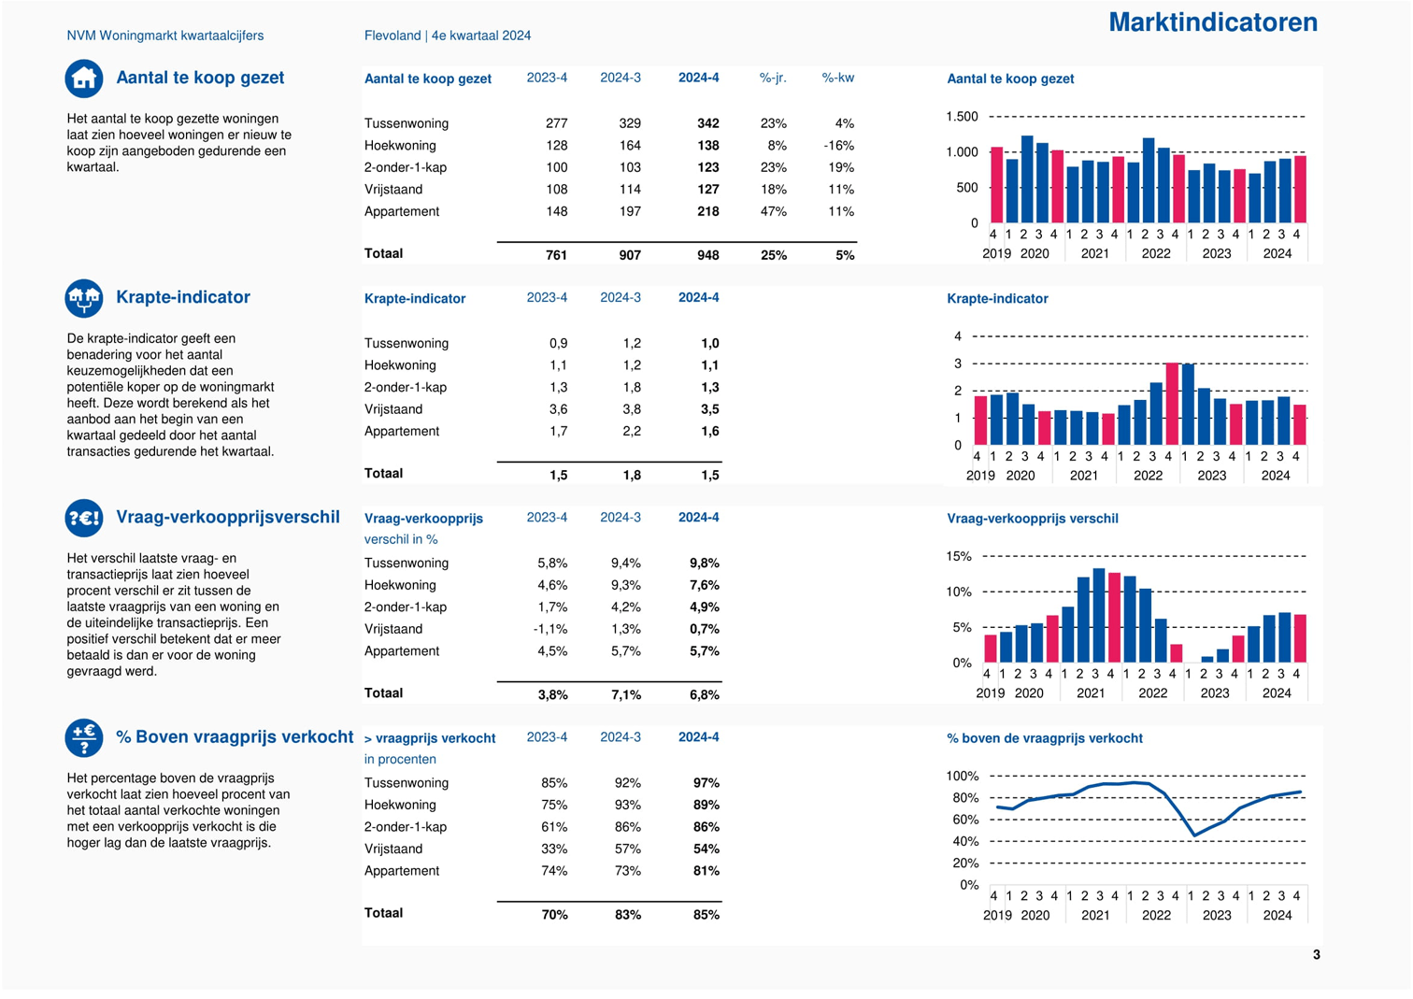Click the 'Vraag-verkoopprijs verschil' chart title

pos(1033,519)
